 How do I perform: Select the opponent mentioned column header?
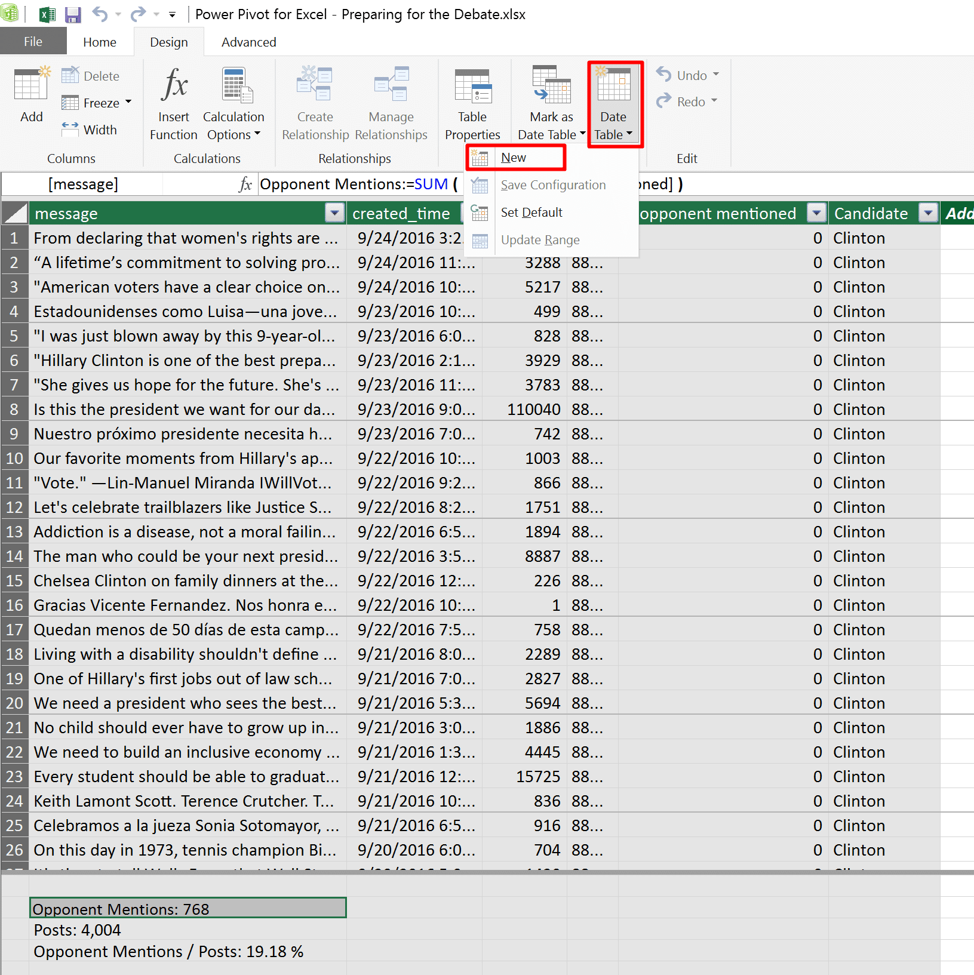click(x=723, y=213)
